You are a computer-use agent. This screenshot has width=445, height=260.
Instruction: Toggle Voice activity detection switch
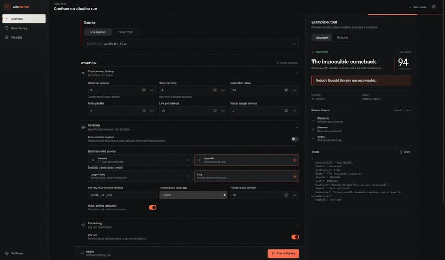pos(152,207)
